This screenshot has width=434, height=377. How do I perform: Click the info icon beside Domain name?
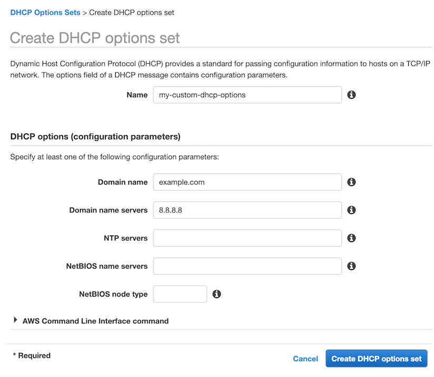point(351,182)
